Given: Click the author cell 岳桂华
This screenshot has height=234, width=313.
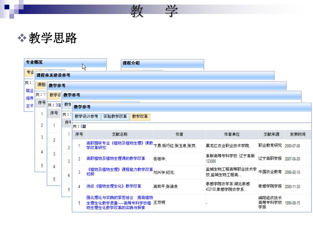Looking at the screenshot, I should pos(160,159).
